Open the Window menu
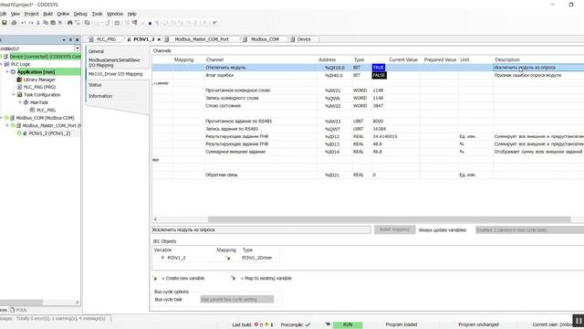Image resolution: width=584 pixels, height=329 pixels. [115, 14]
